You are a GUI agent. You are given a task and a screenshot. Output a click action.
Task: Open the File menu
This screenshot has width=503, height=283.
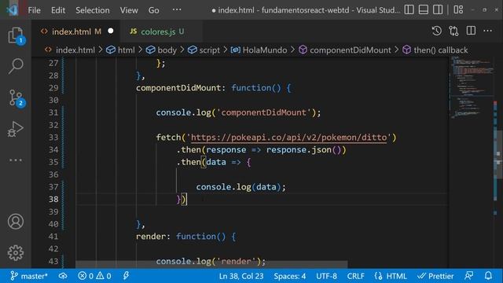point(34,10)
